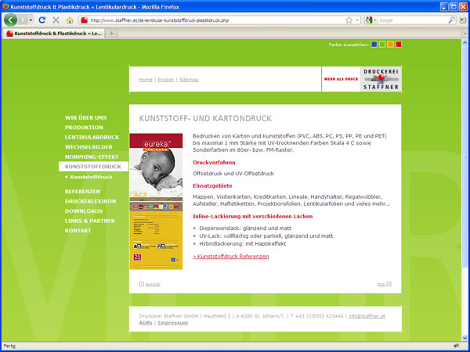The width and height of the screenshot is (470, 352).
Task: Click the eureka brochure image
Action: (x=156, y=202)
